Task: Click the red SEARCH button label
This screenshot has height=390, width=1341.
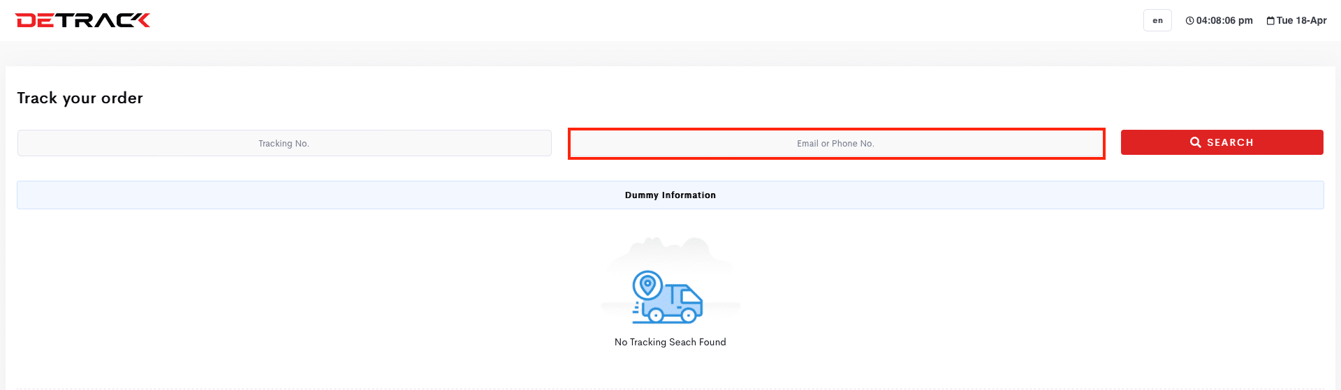Action: point(1230,142)
